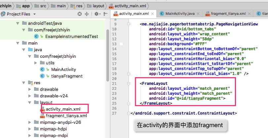Close the activity_main.xml tab
Viewport: 268px width, 138px height.
pyautogui.click(x=153, y=14)
